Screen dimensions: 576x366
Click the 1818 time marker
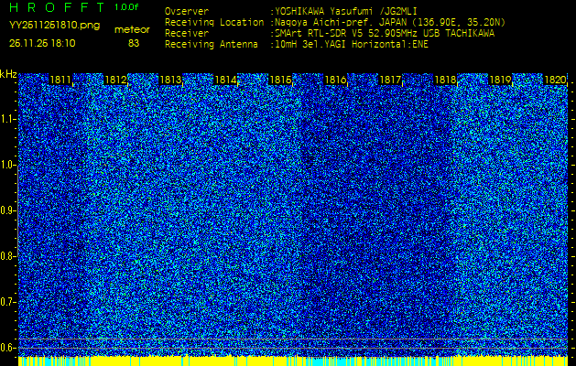[445, 80]
